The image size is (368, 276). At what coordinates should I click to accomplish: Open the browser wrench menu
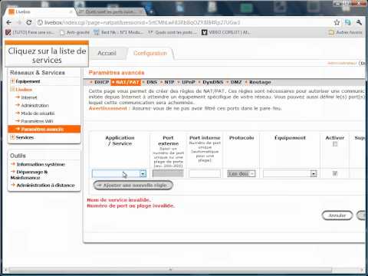coord(359,22)
